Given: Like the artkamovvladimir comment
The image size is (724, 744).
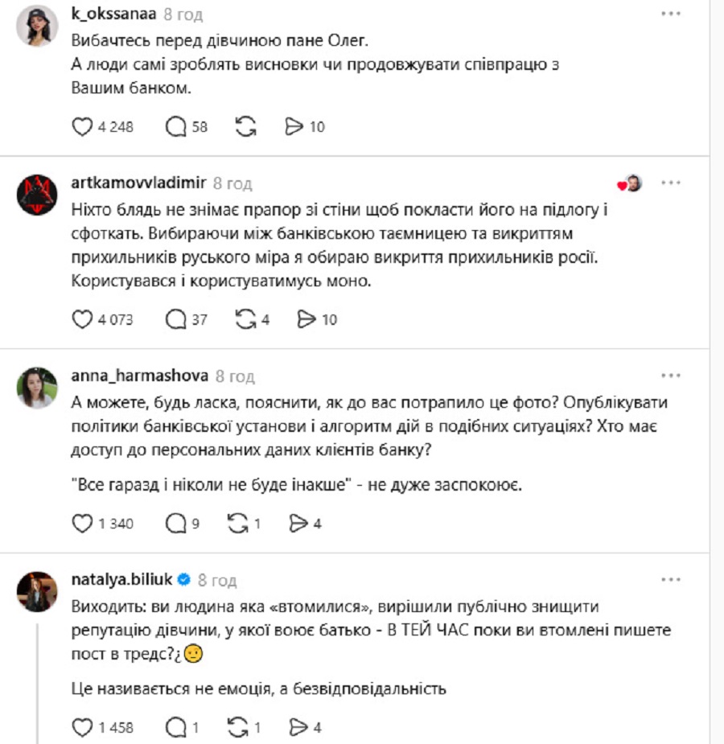Looking at the screenshot, I should point(83,319).
